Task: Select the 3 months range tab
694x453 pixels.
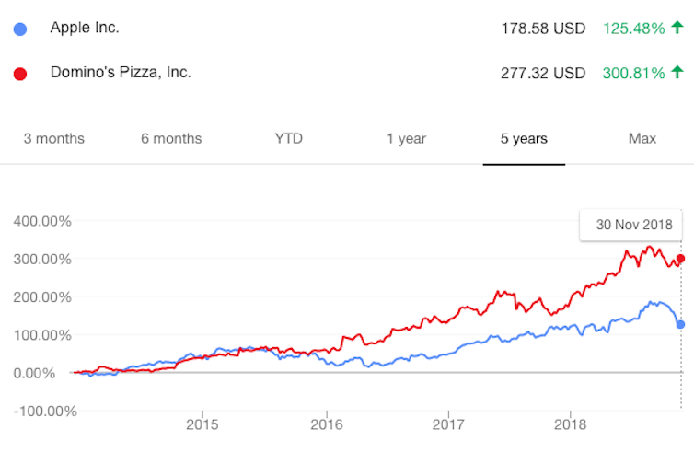Action: tap(53, 139)
